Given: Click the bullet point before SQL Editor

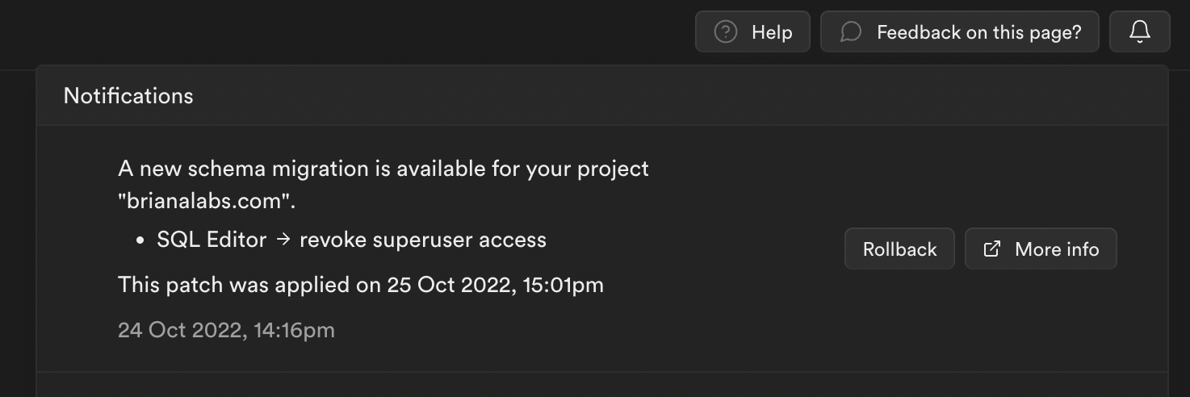Looking at the screenshot, I should [140, 241].
